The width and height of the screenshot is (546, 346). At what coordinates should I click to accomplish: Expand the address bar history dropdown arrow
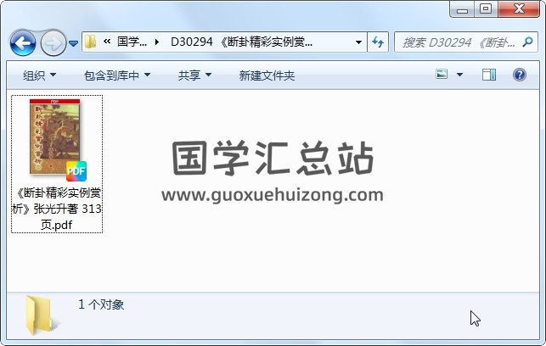358,42
